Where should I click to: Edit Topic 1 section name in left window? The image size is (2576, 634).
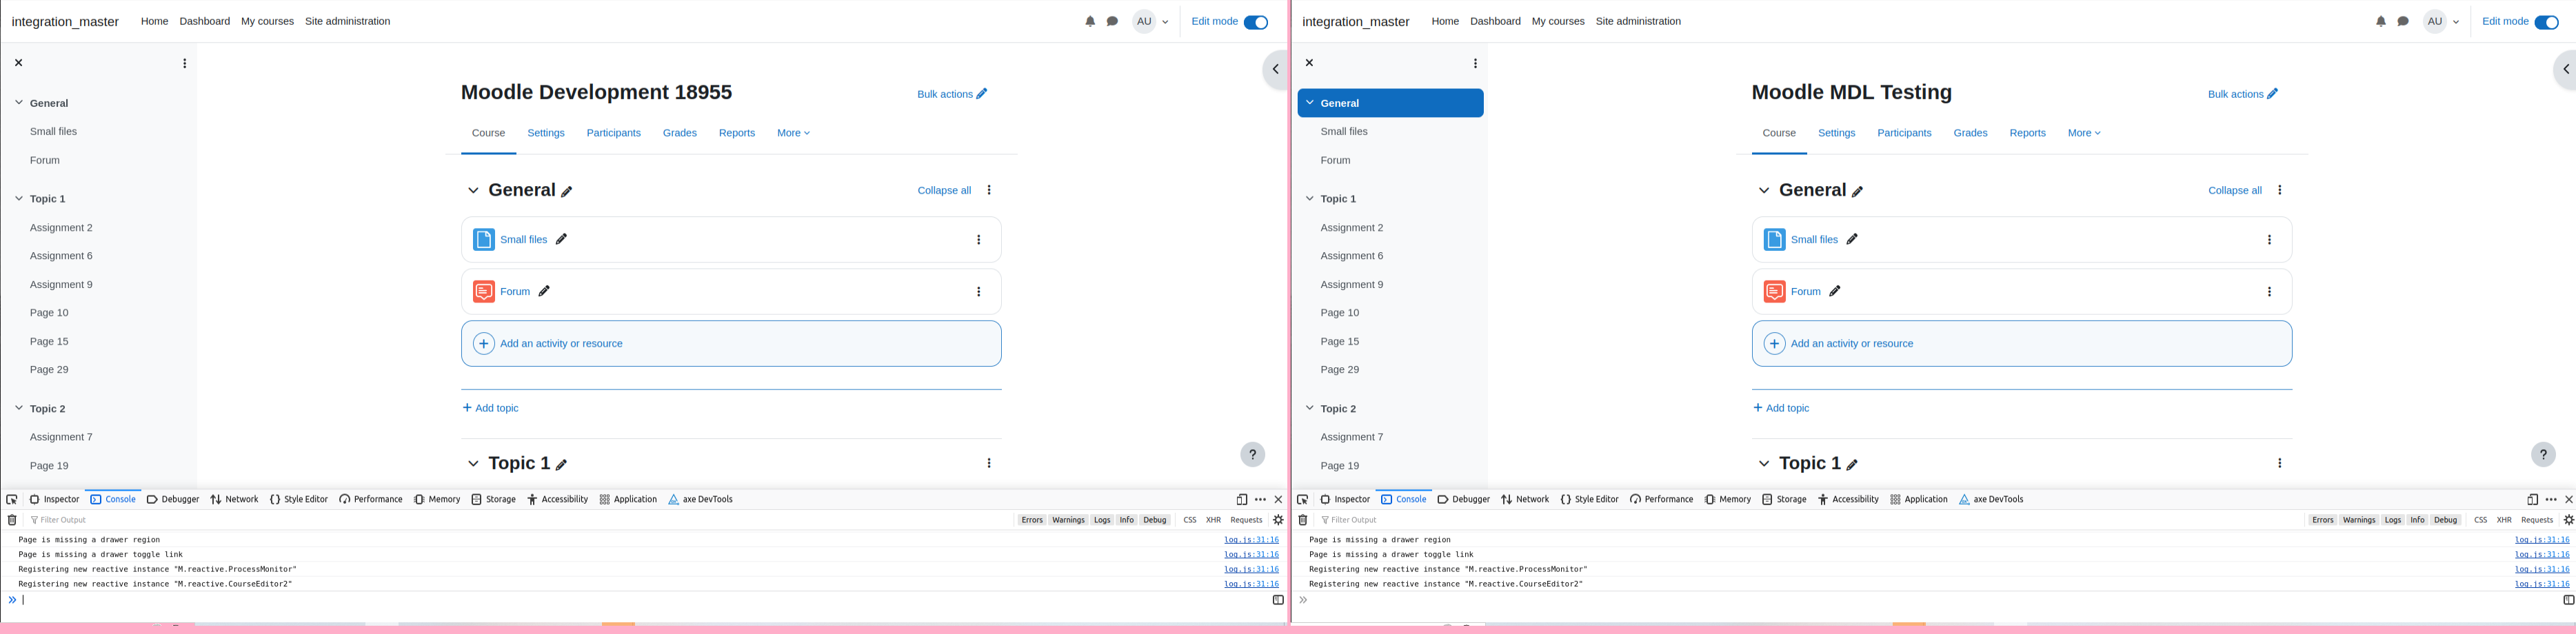pyautogui.click(x=562, y=465)
